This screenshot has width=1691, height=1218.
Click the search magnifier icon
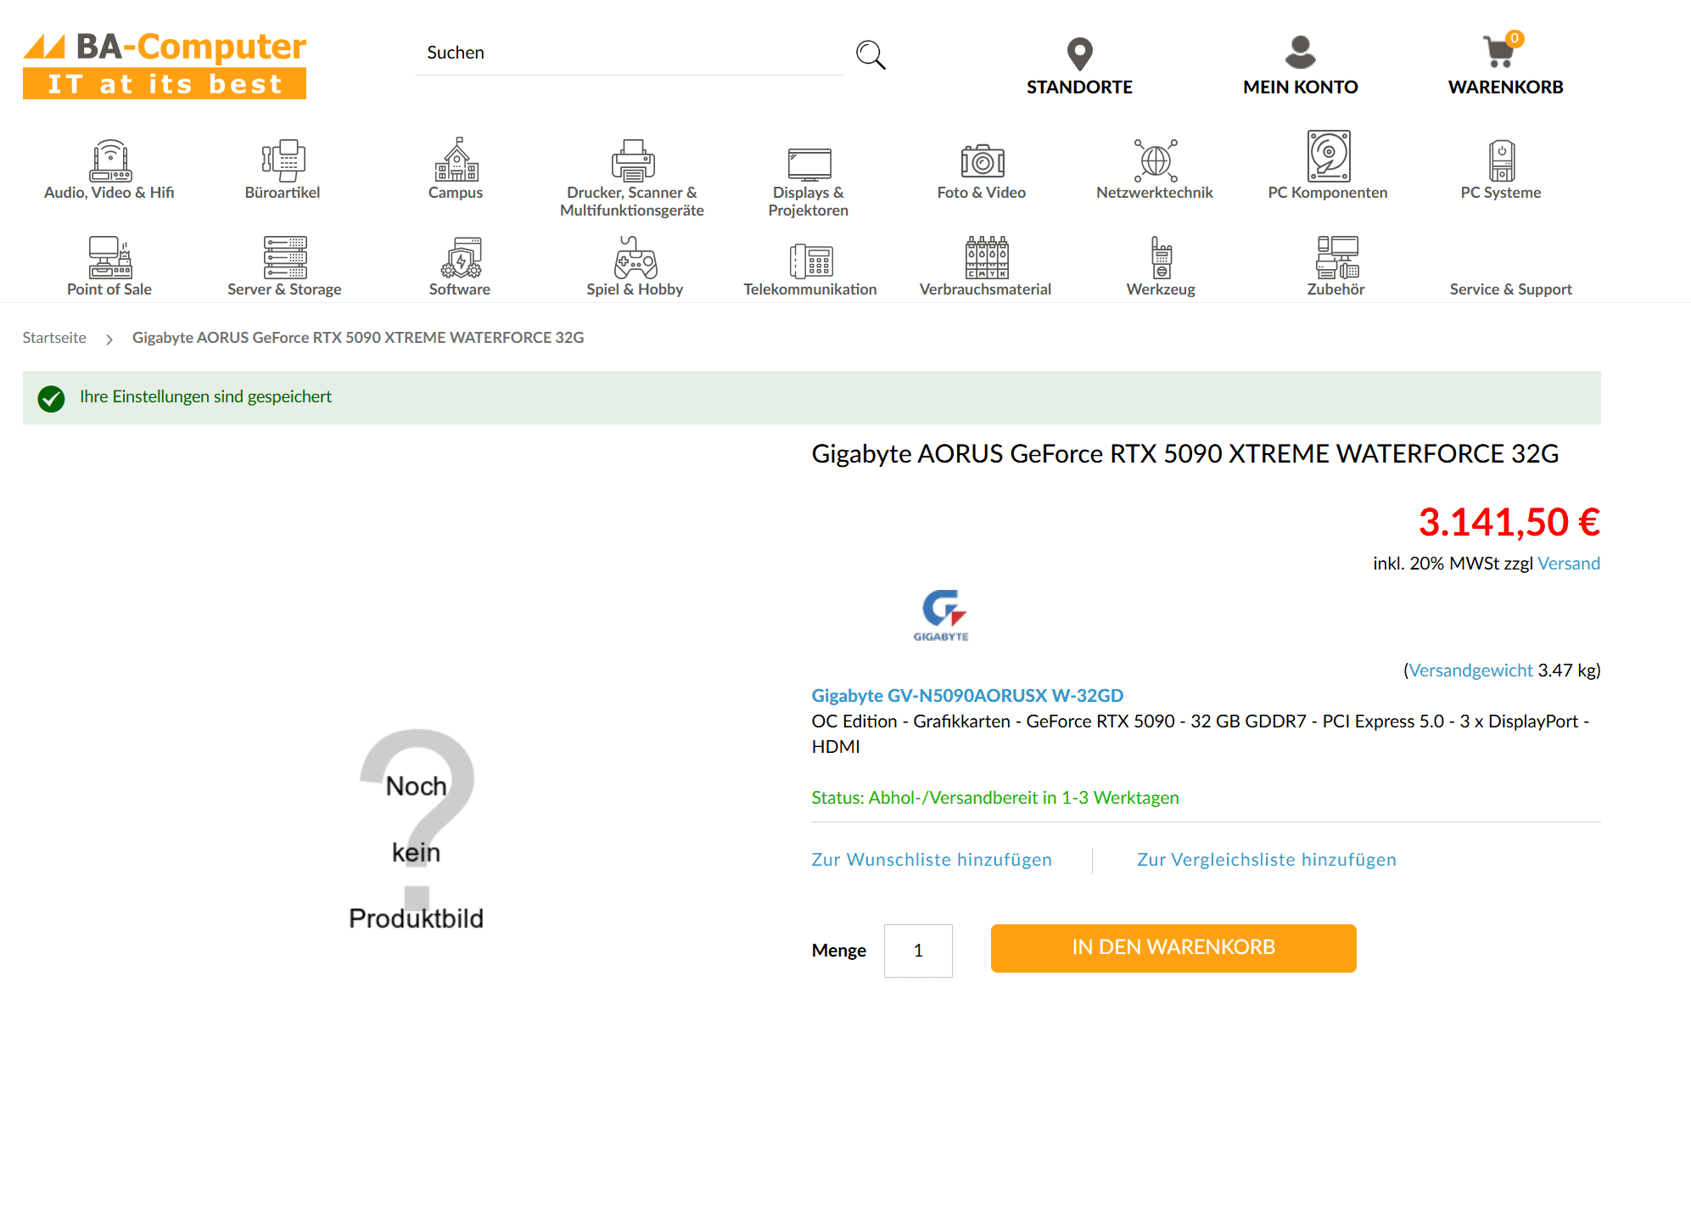[x=871, y=55]
